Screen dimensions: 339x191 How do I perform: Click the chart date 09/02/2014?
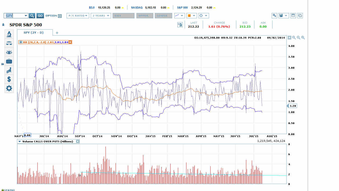pos(276,38)
